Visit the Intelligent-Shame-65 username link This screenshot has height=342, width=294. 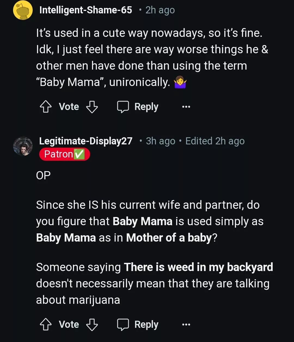click(x=85, y=10)
